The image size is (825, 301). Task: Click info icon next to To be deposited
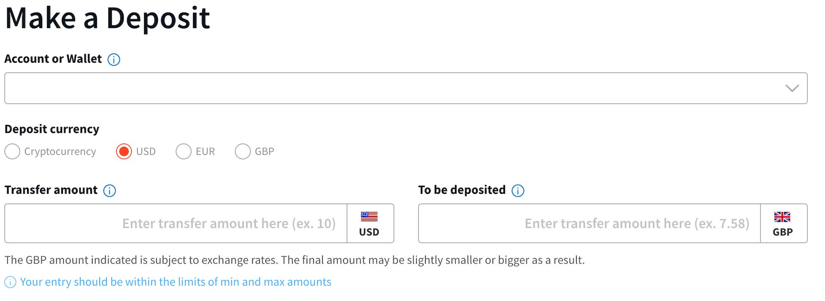[x=518, y=191]
